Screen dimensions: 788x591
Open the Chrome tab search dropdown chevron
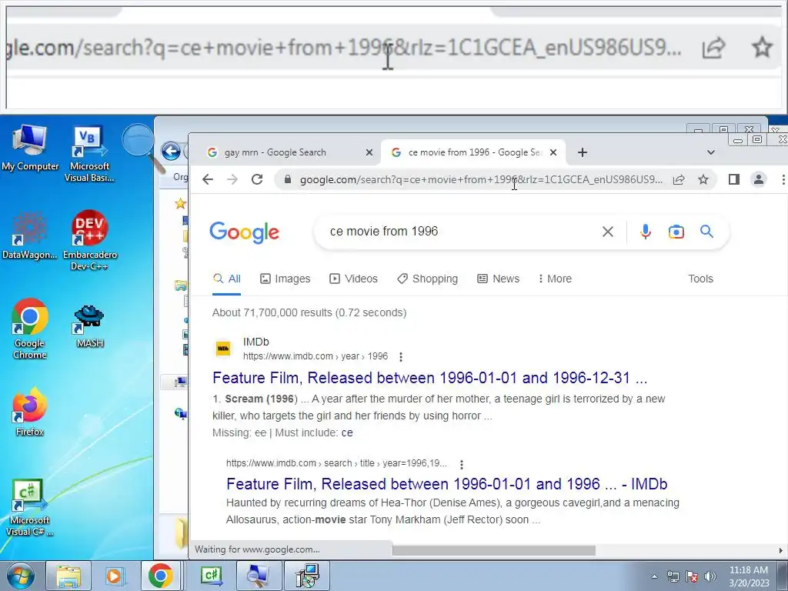(710, 152)
